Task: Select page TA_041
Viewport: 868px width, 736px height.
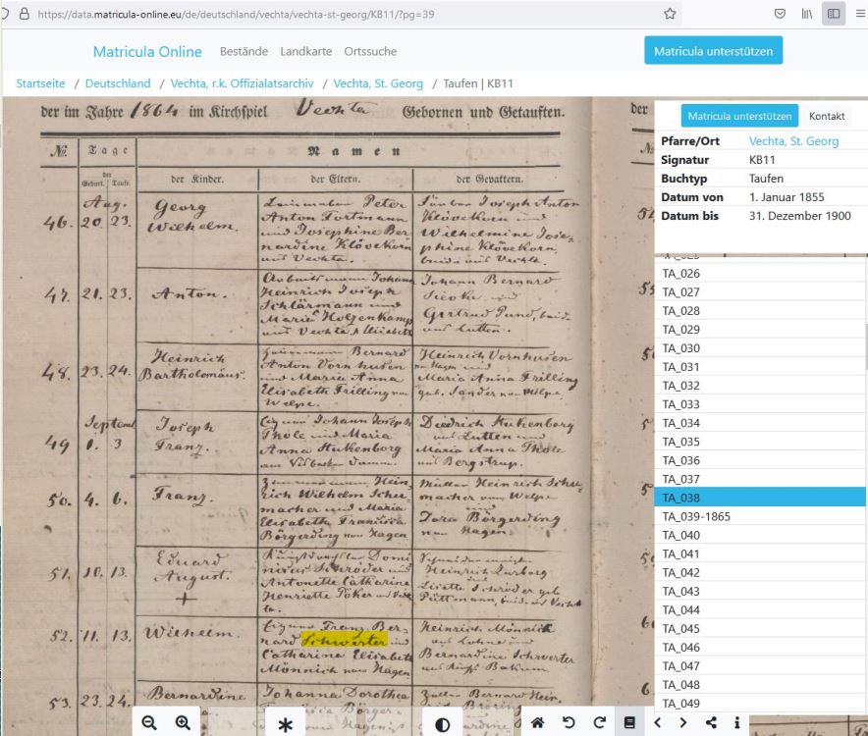Action: pos(760,553)
